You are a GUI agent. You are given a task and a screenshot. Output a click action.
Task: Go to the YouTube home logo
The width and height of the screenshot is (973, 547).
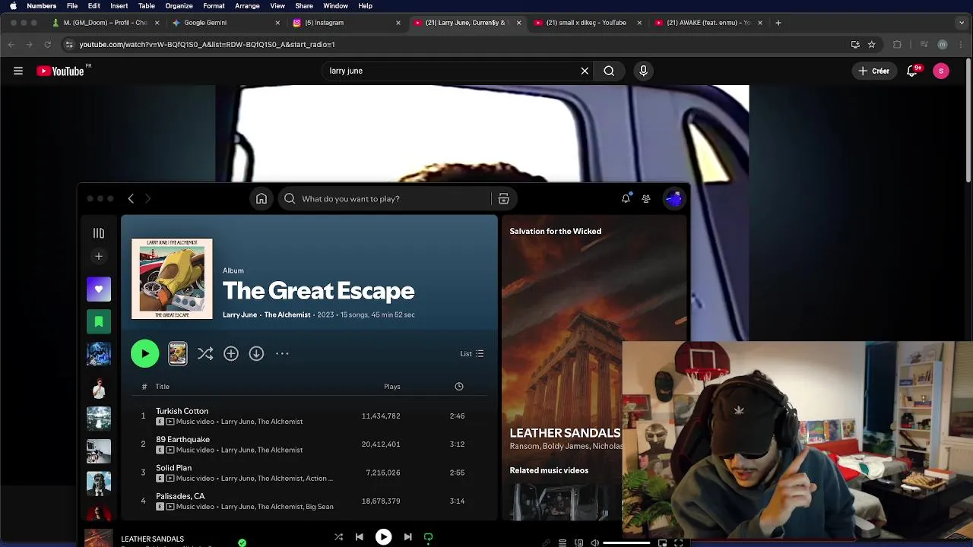tap(60, 71)
